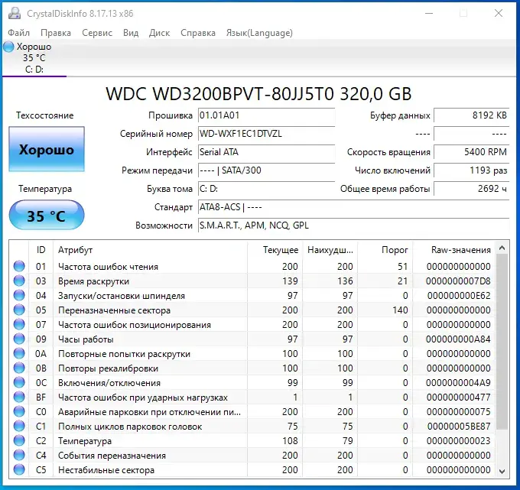
Task: Click the Атрибут column header
Action: 150,250
